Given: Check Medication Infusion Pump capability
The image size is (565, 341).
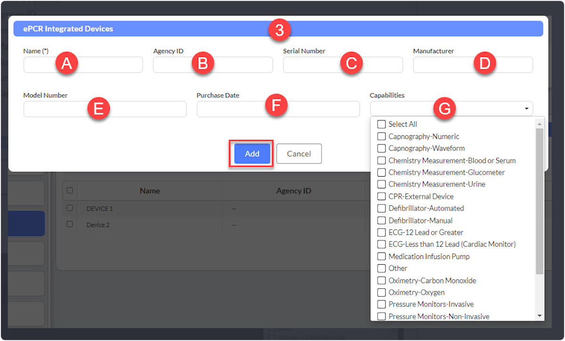Looking at the screenshot, I should [381, 257].
